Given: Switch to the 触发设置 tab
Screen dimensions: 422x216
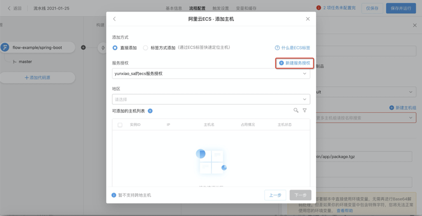Looking at the screenshot, I should [220, 9].
